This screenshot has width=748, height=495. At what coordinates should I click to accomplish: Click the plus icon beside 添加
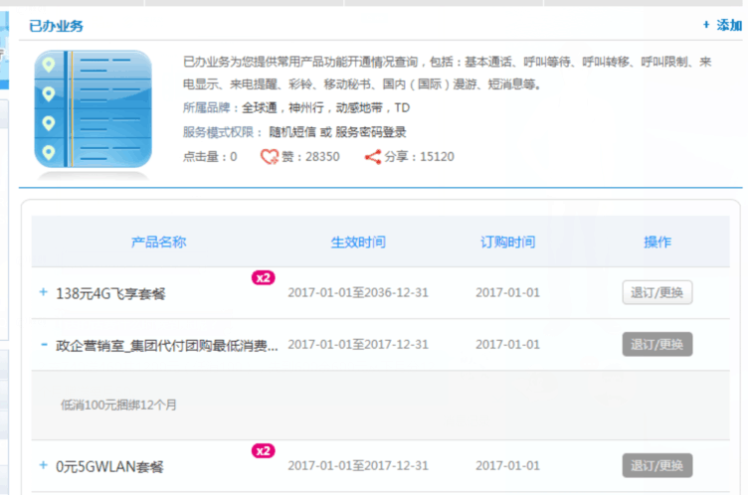[x=706, y=25]
